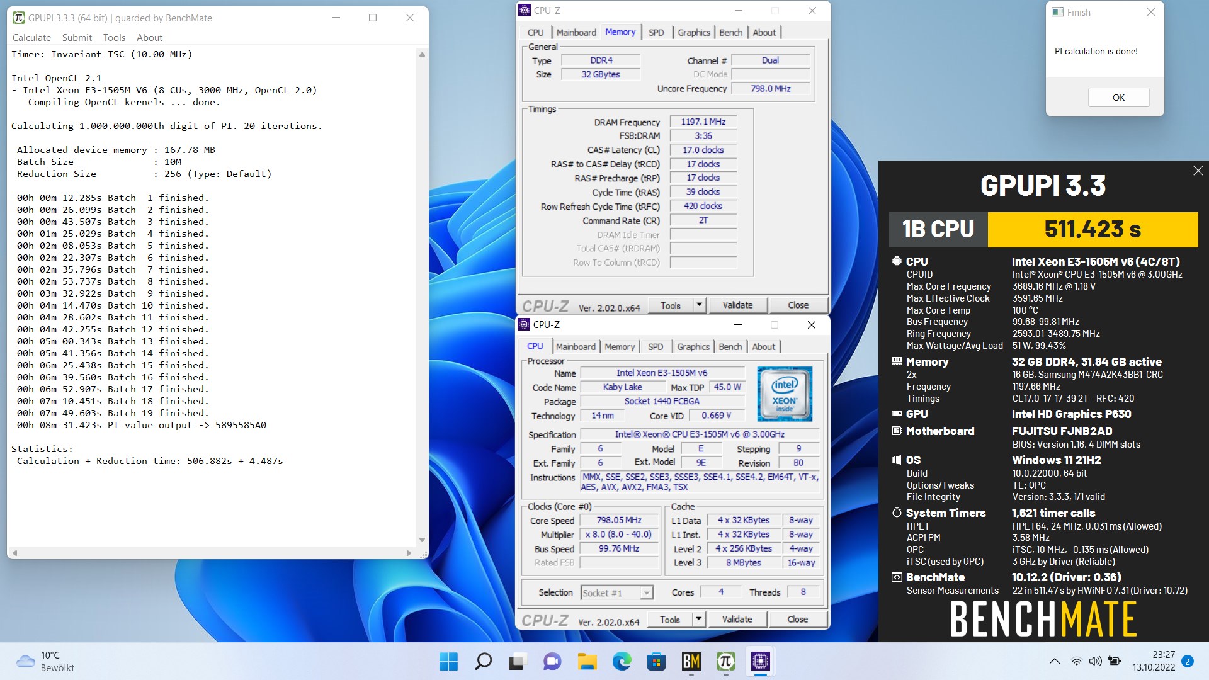
Task: Click PI value output 5895585A0 line
Action: point(142,425)
